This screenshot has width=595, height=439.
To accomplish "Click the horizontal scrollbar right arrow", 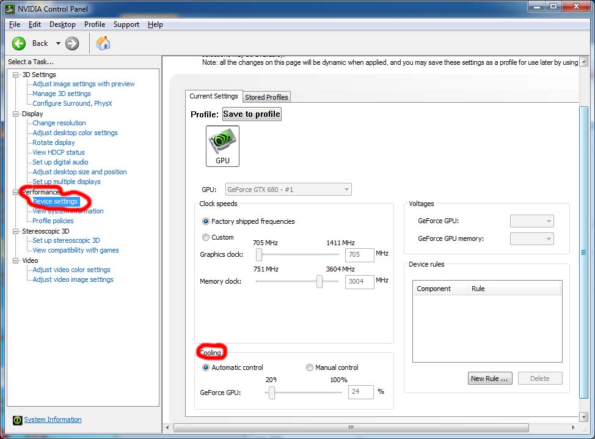I will click(574, 427).
